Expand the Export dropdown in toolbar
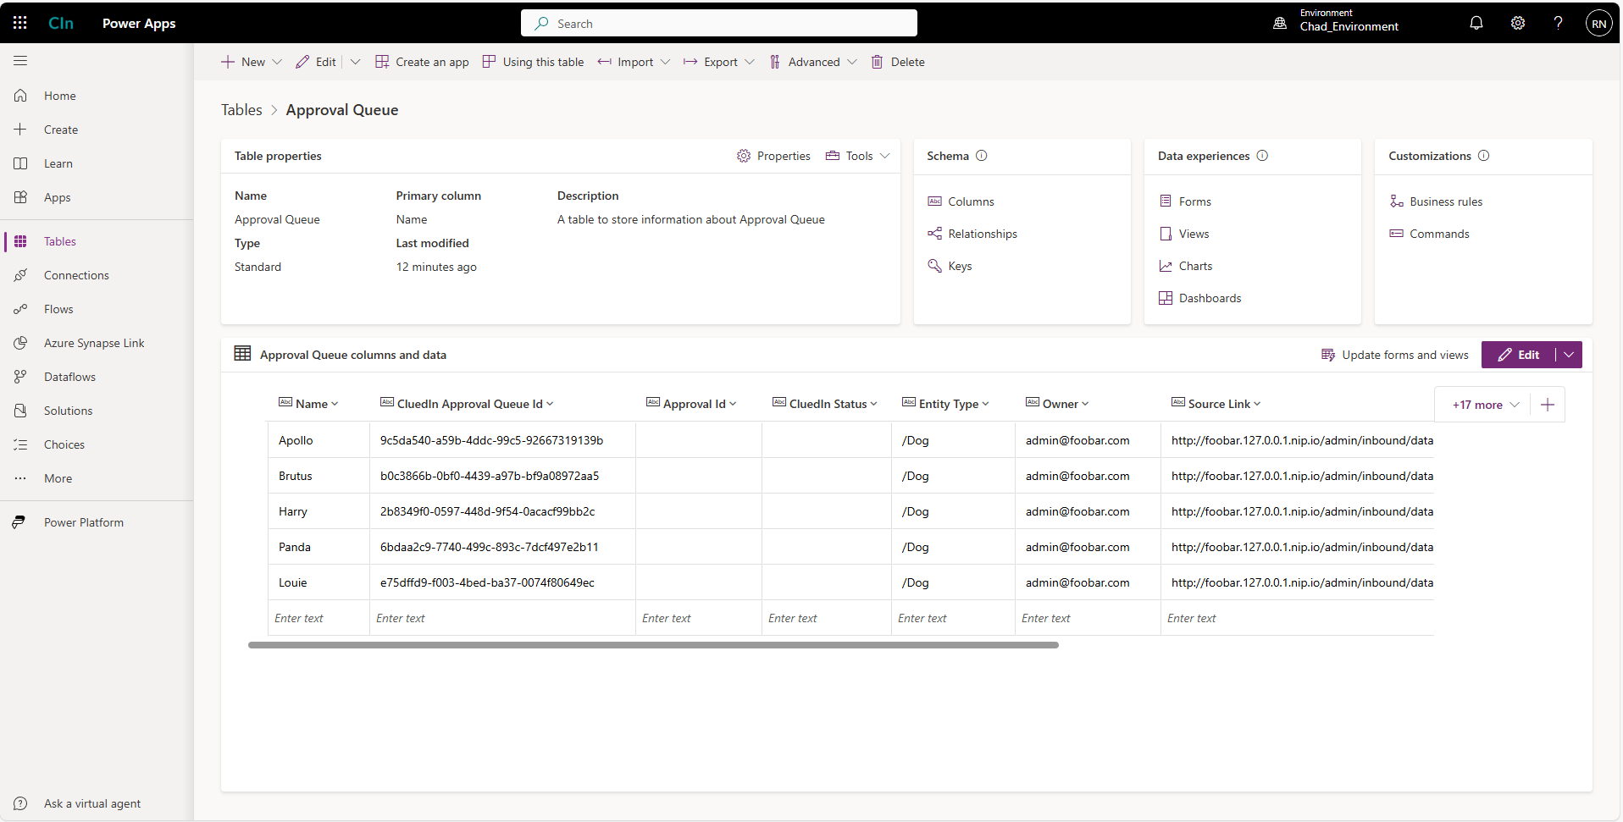The width and height of the screenshot is (1623, 822). click(750, 62)
